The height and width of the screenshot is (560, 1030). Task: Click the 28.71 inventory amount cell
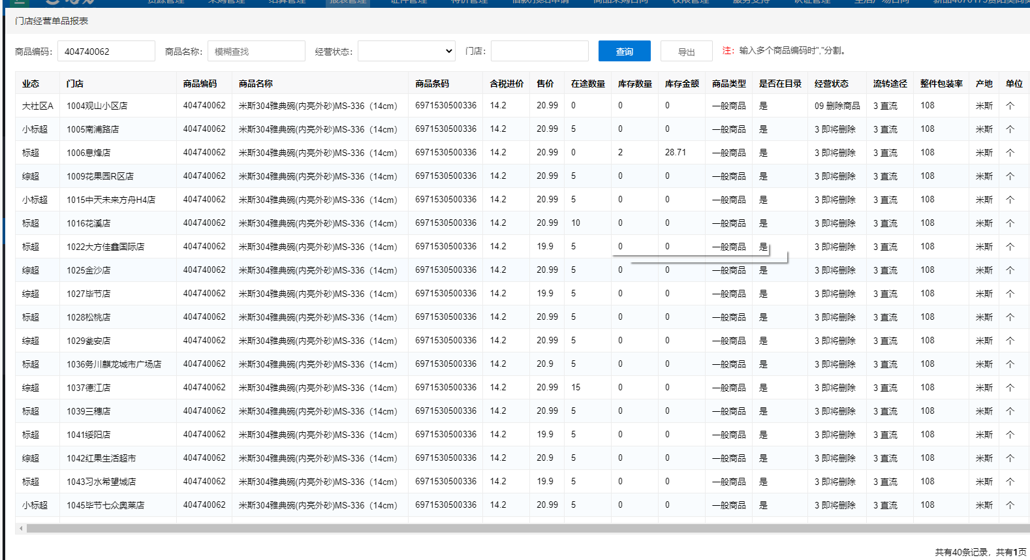(676, 153)
